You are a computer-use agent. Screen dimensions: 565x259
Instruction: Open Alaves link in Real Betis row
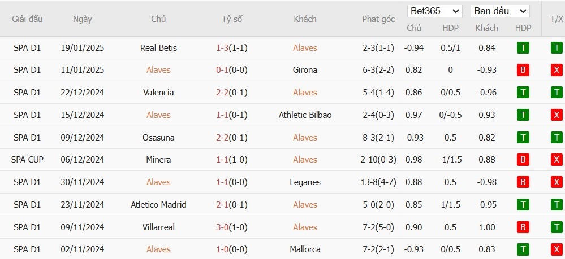click(x=305, y=48)
